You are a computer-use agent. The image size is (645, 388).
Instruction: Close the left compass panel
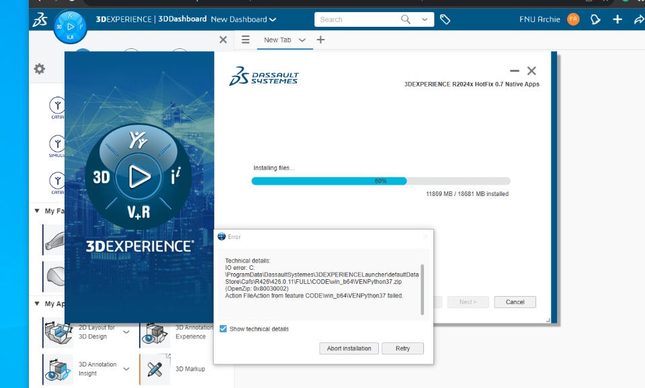(223, 40)
